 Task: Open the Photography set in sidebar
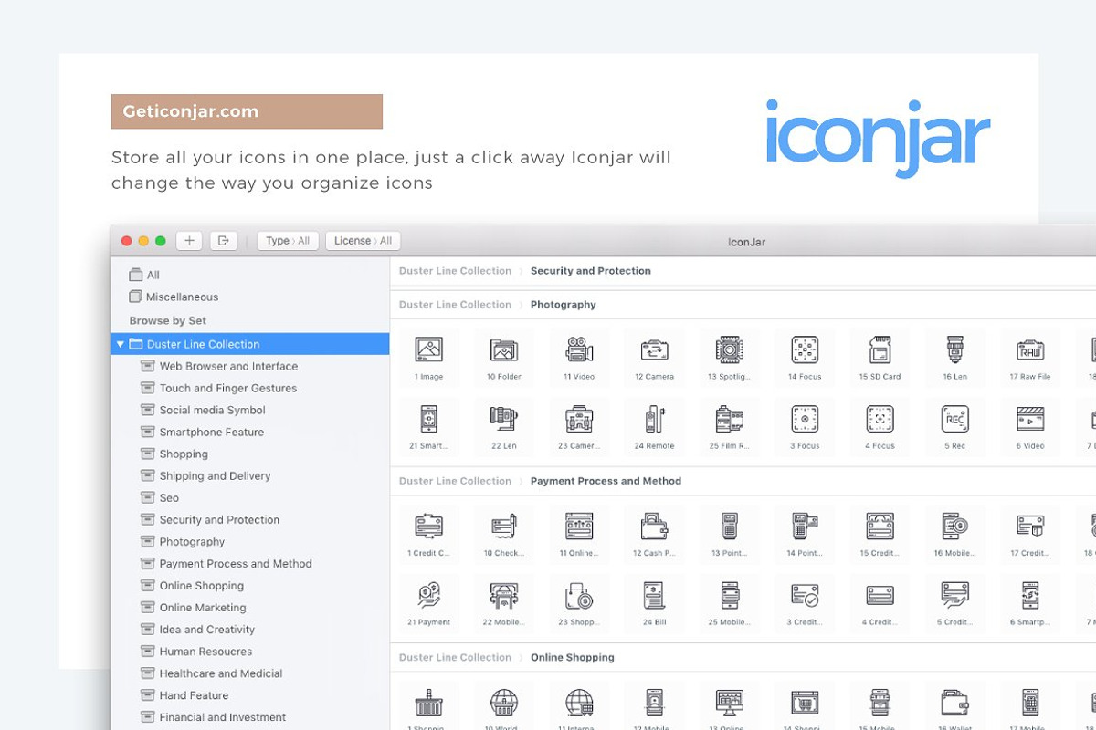[183, 541]
